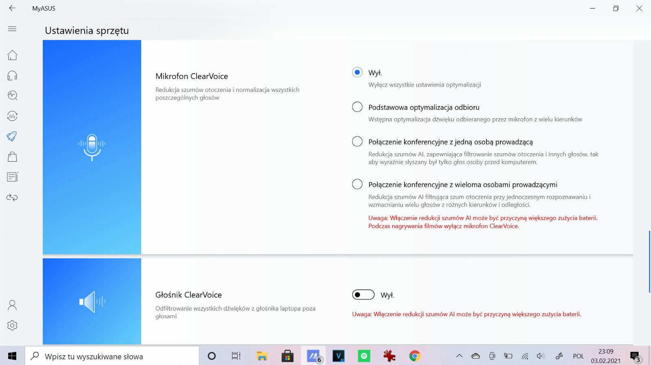Screen dimensions: 651x365
Task: Click the vertical scrollbar thumb
Action: [649, 261]
